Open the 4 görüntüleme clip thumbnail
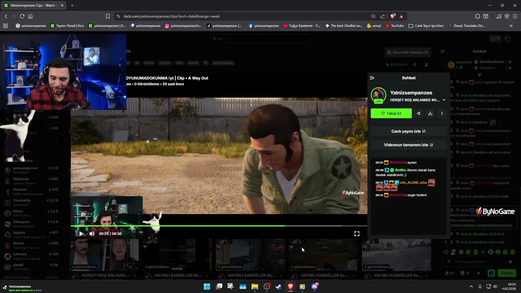 (x=104, y=255)
